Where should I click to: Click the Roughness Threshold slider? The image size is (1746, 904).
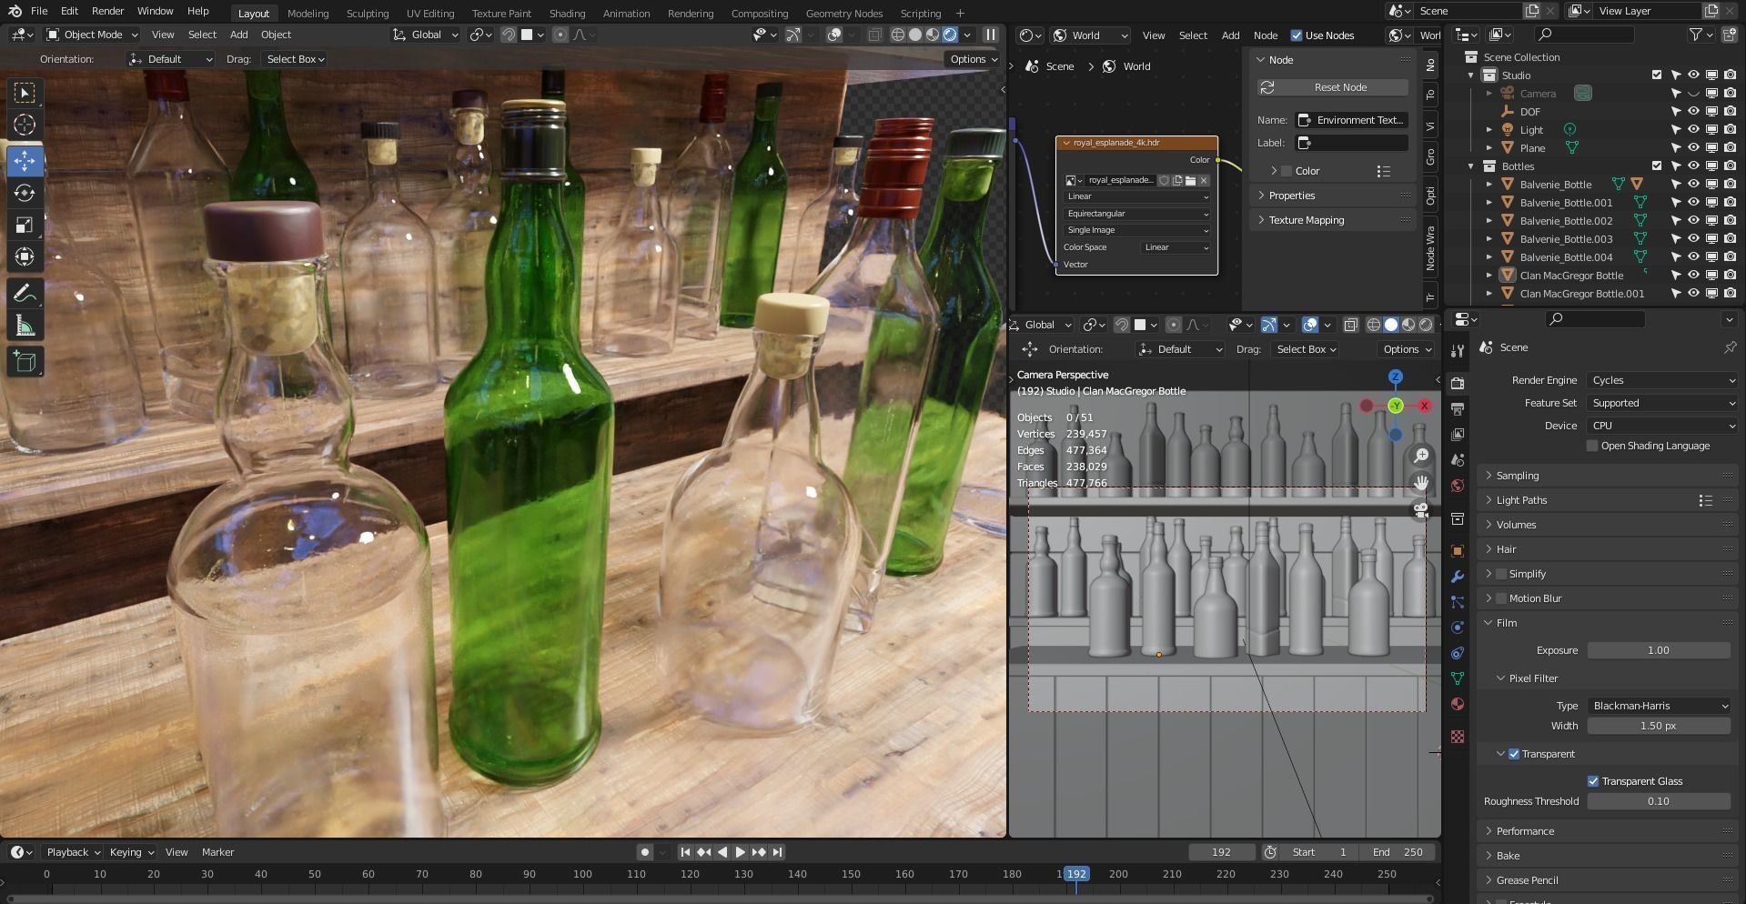(x=1659, y=801)
